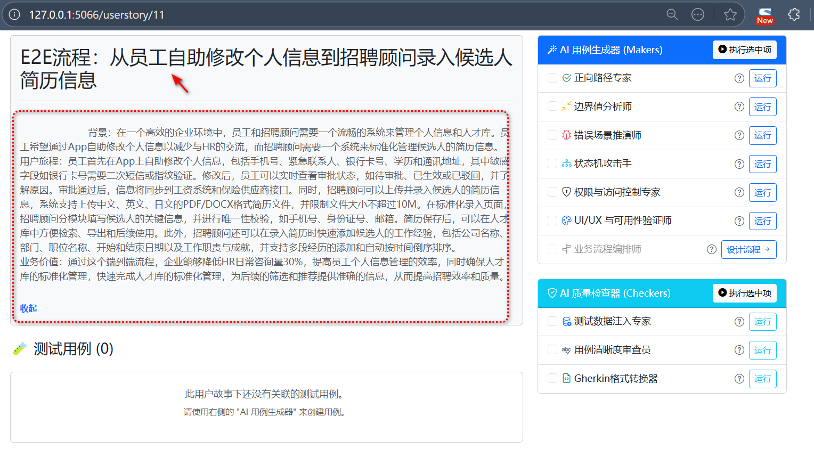The image size is (814, 449).
Task: Click help icon for 状态机攻击手
Action: [x=739, y=164]
